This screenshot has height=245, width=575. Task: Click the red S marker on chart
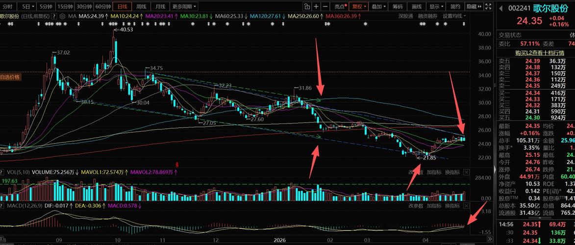(x=177, y=164)
